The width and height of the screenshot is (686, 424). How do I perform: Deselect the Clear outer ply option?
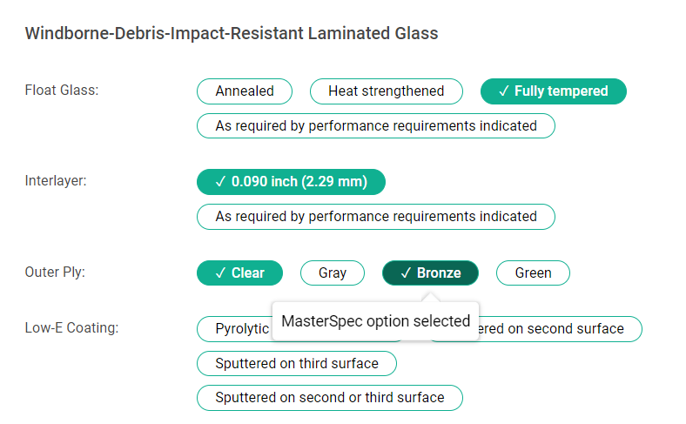[x=239, y=273]
